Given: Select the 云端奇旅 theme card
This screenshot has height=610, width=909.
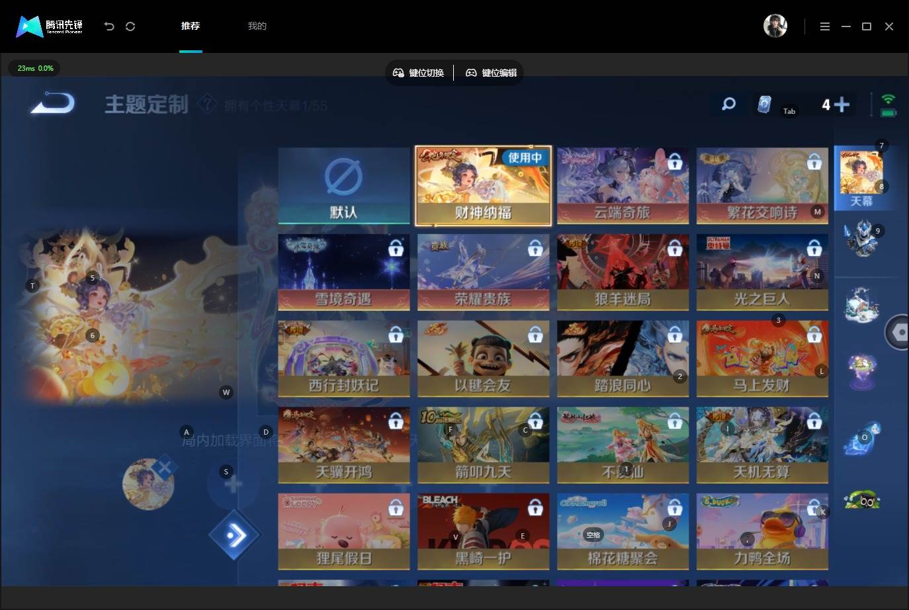Looking at the screenshot, I should (623, 186).
